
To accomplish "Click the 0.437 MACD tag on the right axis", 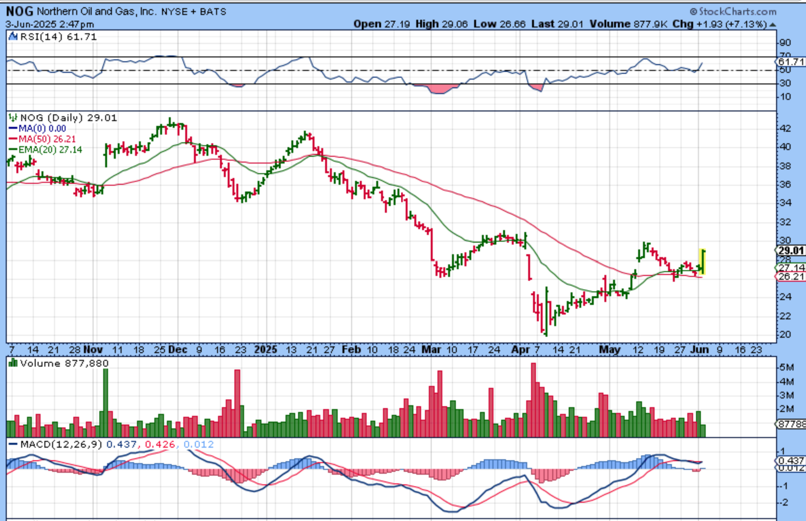I will [x=791, y=461].
